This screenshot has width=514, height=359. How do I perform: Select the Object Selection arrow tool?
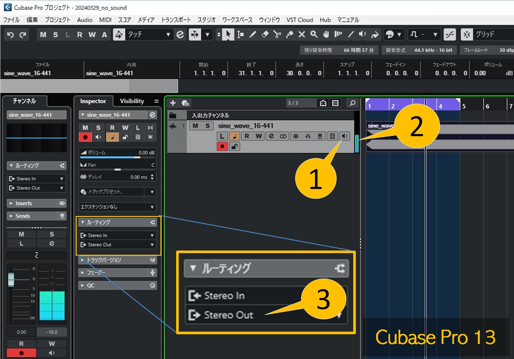[228, 34]
